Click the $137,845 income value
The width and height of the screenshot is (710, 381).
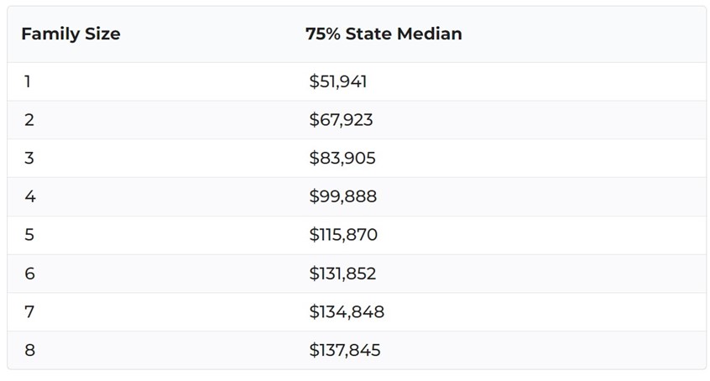(x=344, y=350)
